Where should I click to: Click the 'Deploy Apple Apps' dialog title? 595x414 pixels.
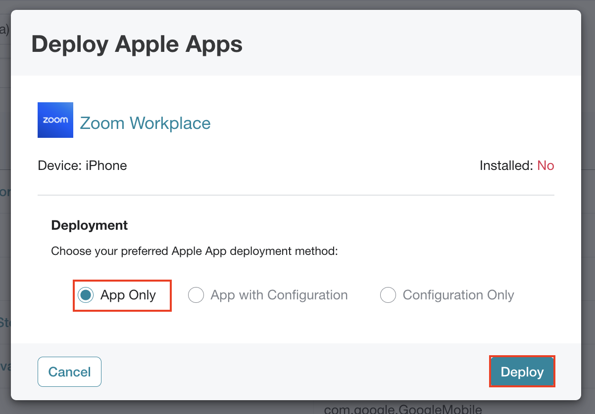click(x=137, y=44)
